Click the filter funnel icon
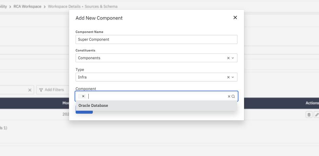The height and width of the screenshot is (156, 319). [x=41, y=90]
